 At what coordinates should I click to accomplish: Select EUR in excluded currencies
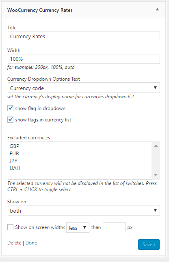click(x=14, y=153)
